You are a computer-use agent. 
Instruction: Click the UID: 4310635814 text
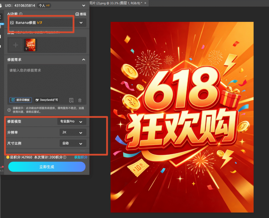click(20, 6)
